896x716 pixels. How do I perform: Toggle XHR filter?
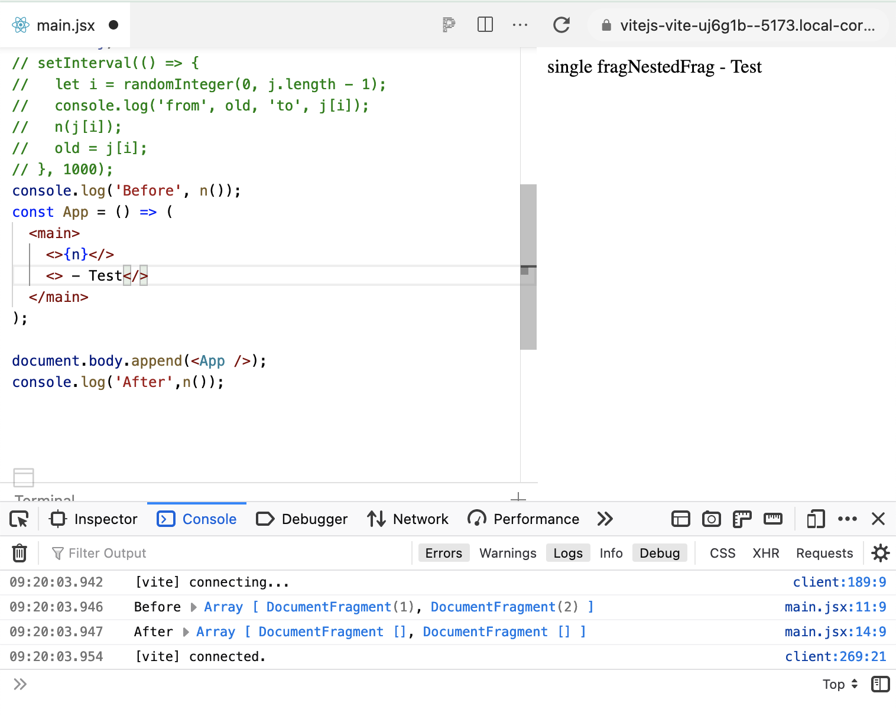tap(766, 553)
